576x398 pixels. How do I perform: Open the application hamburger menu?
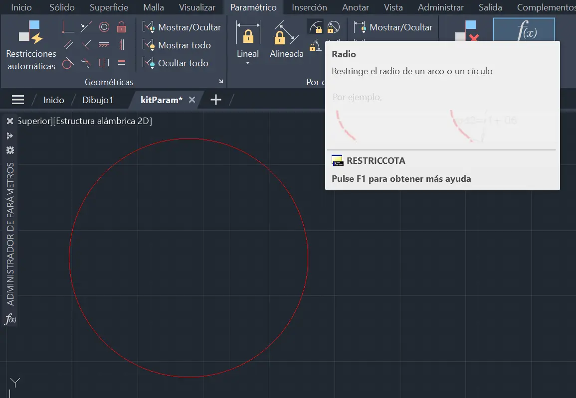click(17, 99)
